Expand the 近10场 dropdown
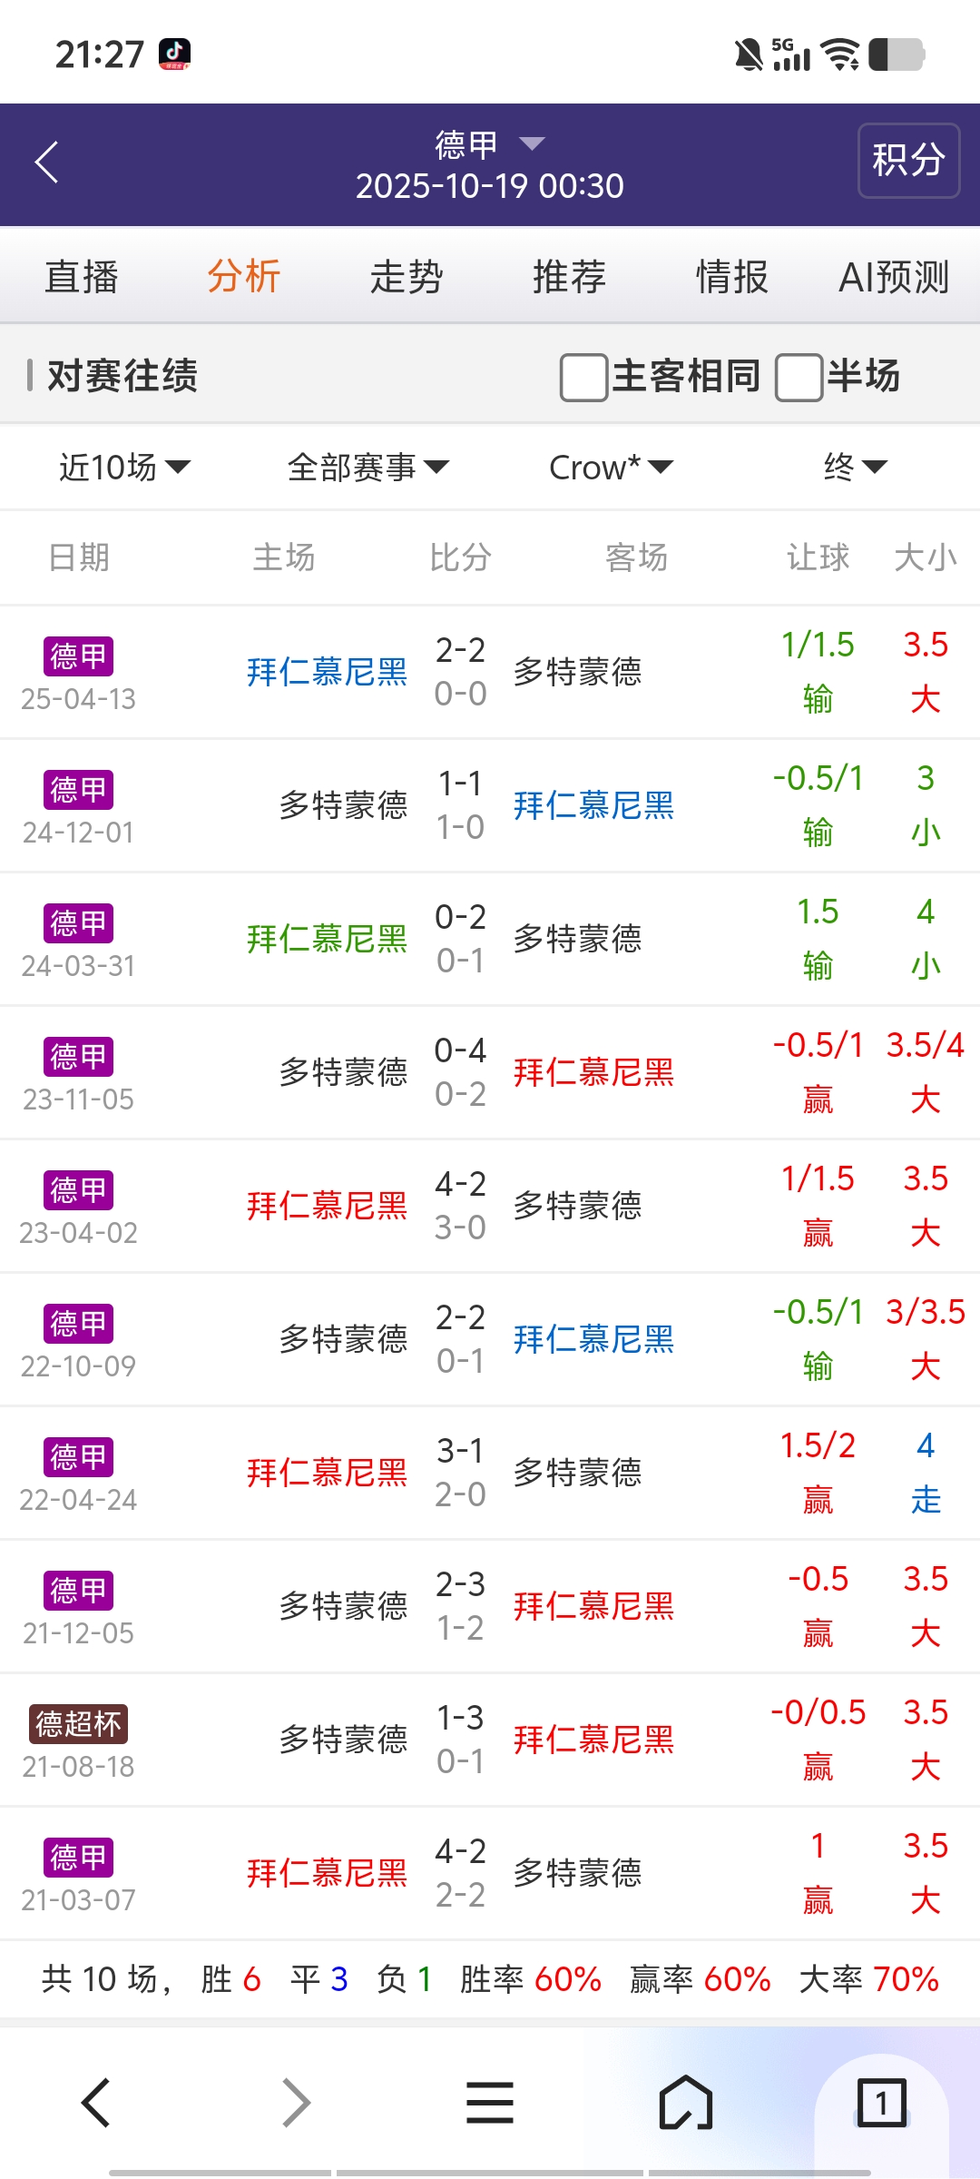 tap(124, 468)
